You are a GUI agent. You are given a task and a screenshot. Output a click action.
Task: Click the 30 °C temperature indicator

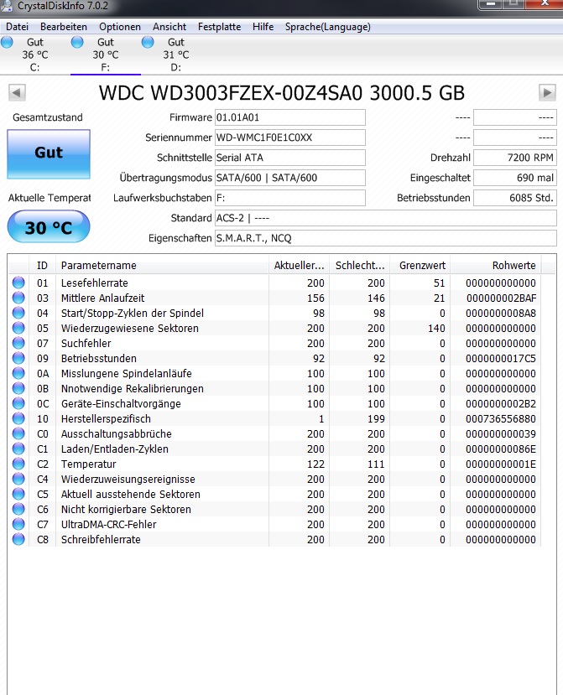[x=49, y=227]
